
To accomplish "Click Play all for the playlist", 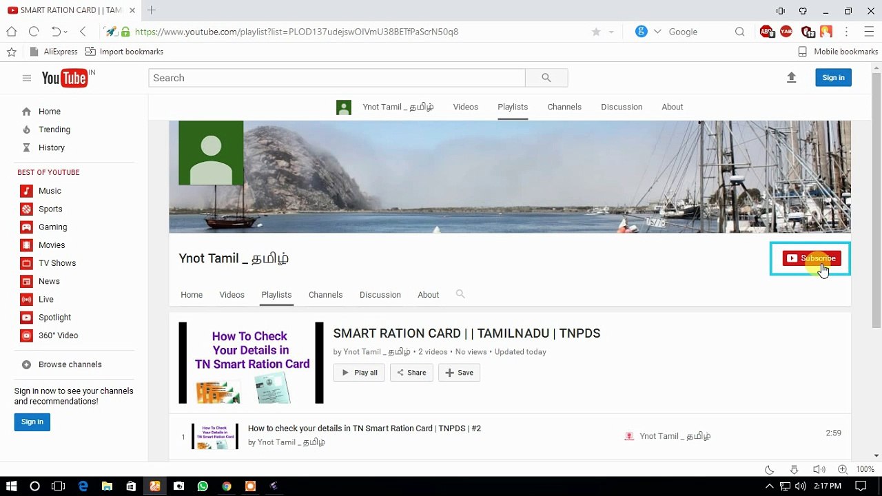I will coord(359,373).
